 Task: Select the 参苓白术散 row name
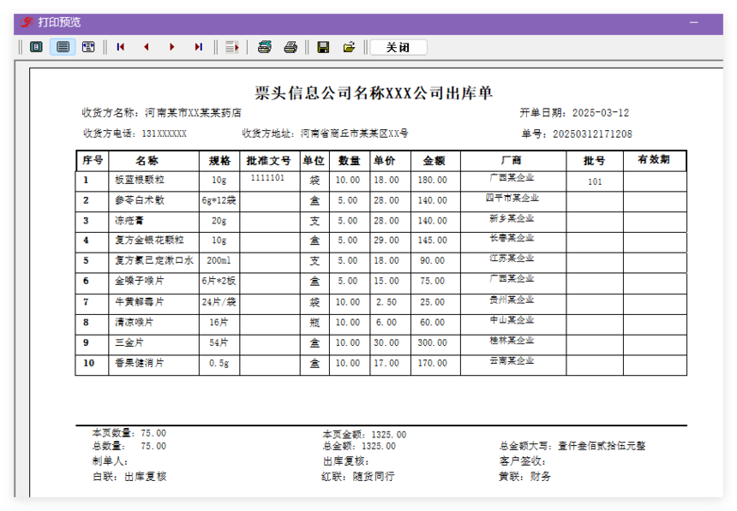coord(140,200)
